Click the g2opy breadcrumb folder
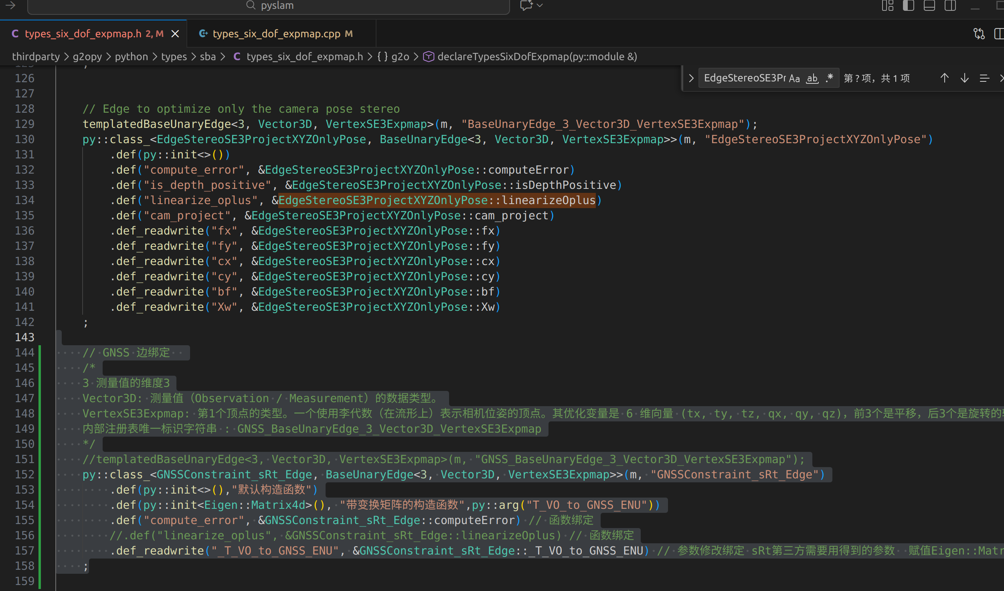 tap(87, 57)
